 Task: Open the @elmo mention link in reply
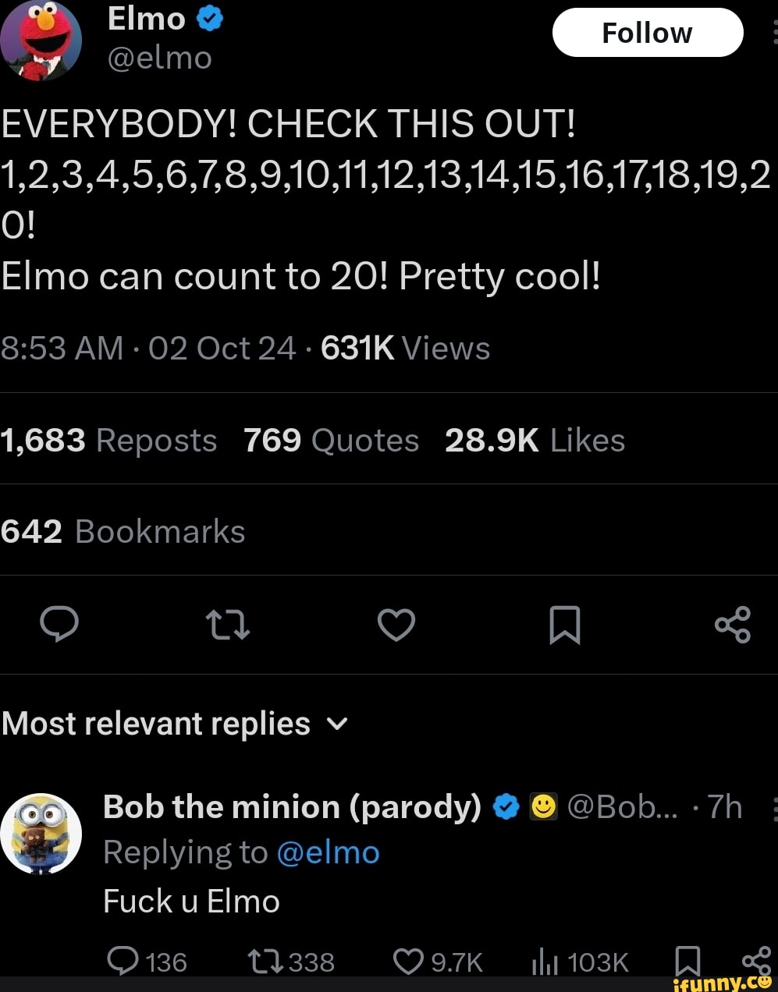[x=328, y=852]
